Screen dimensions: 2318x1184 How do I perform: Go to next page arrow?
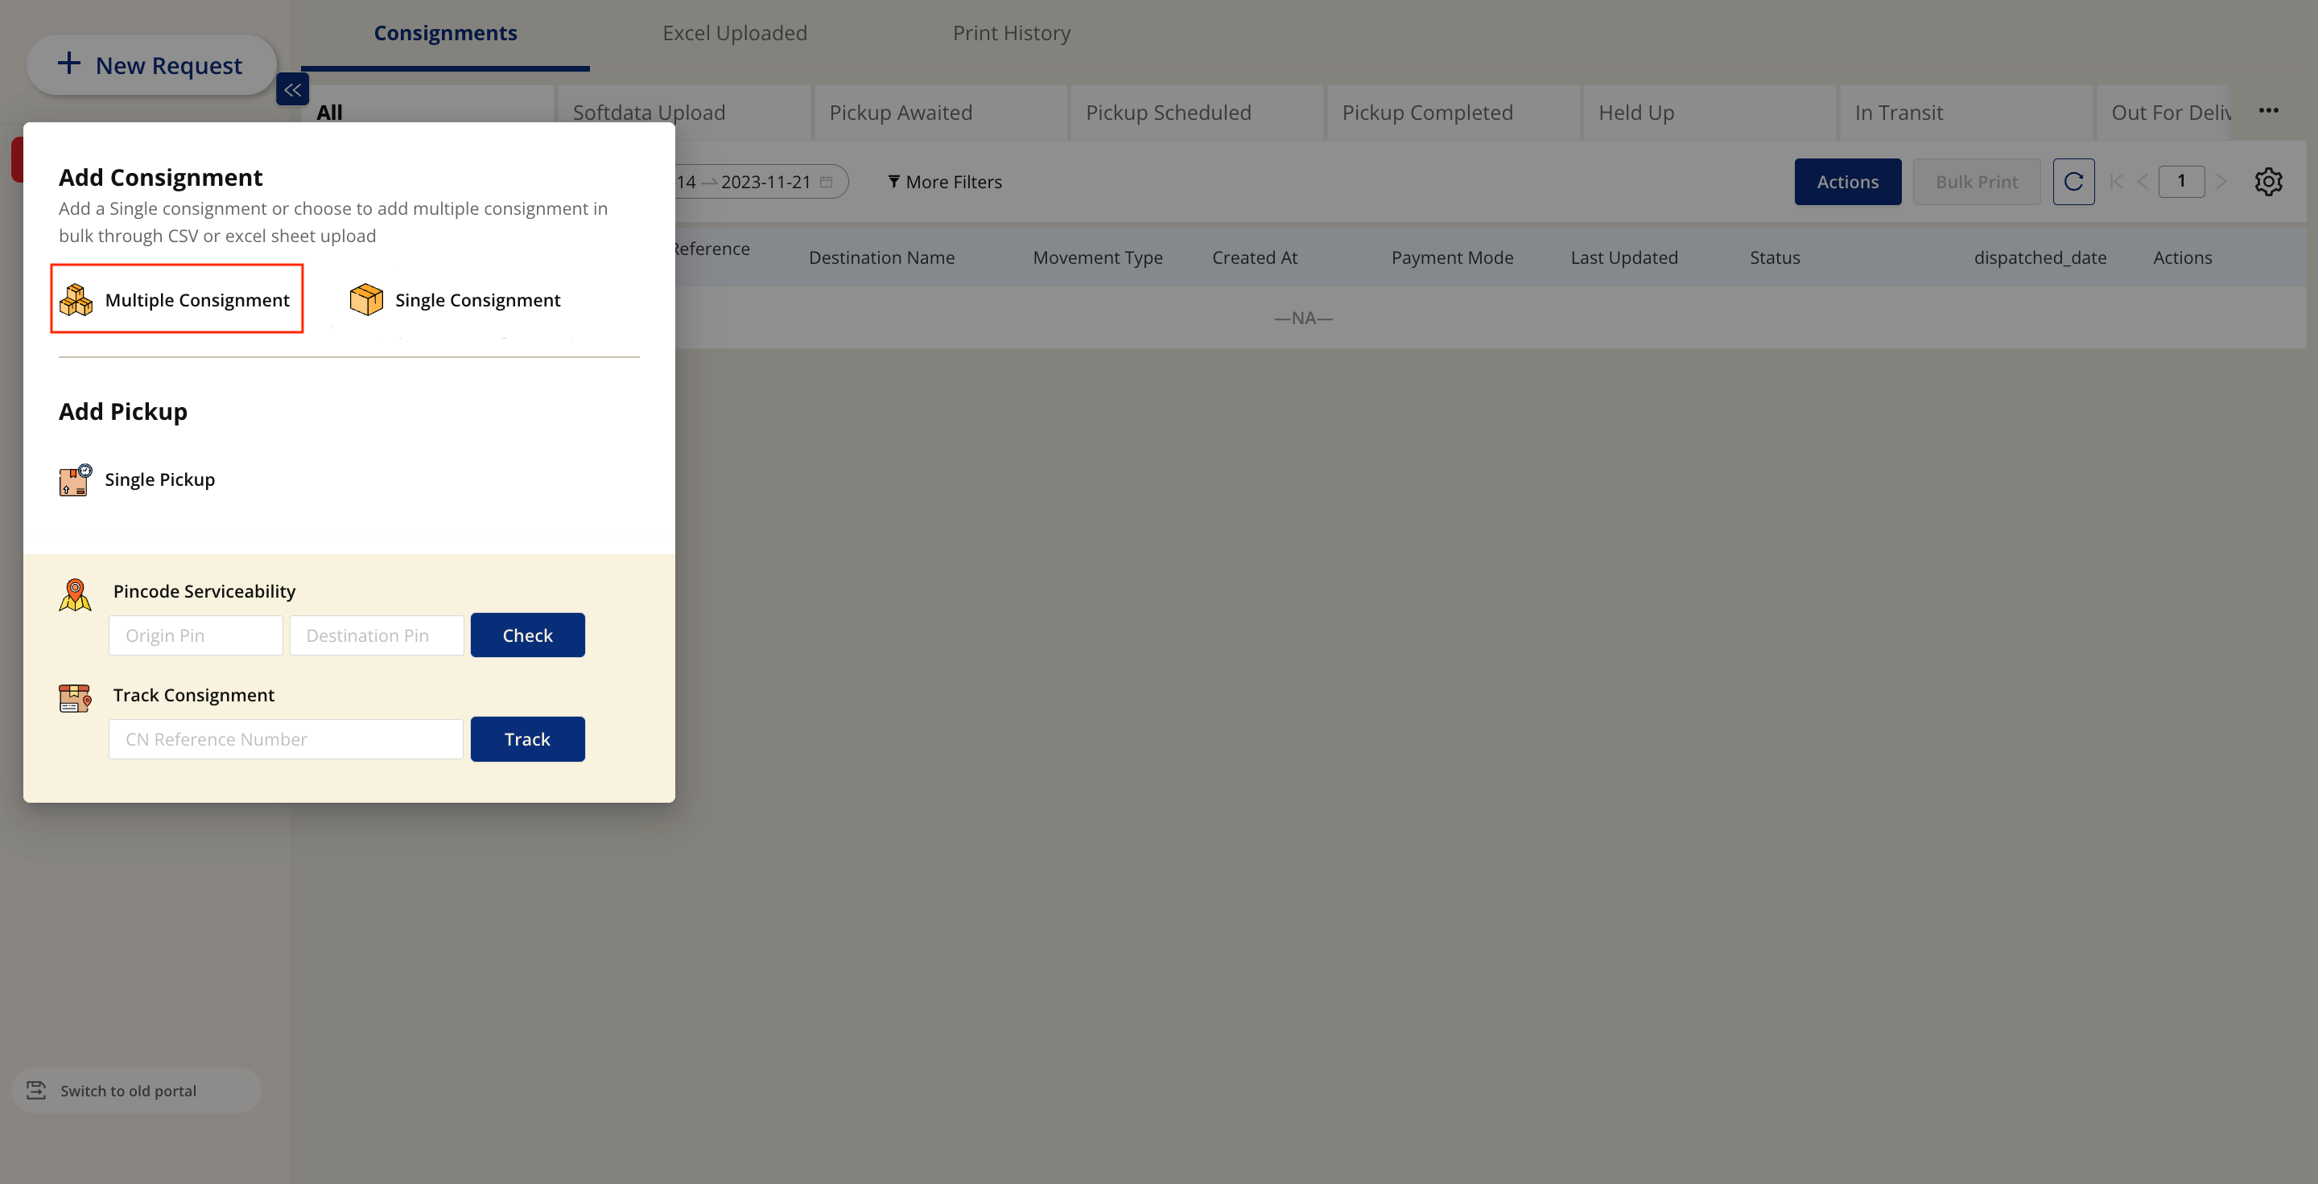(x=2221, y=182)
